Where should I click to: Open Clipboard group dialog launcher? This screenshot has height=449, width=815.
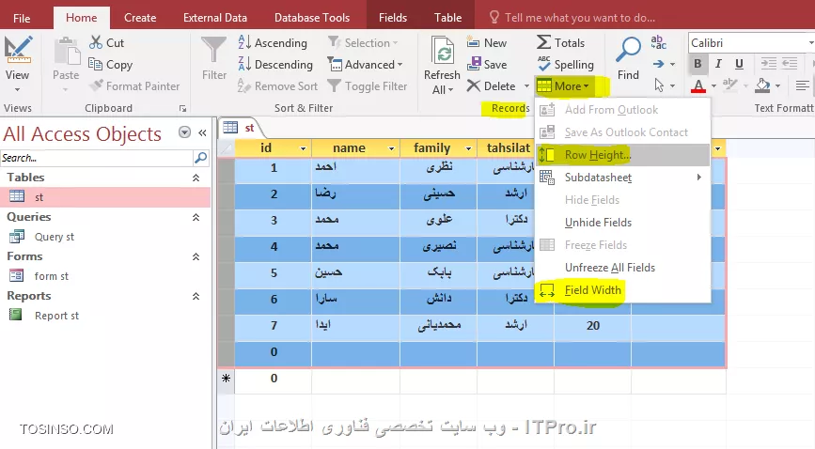pos(182,109)
